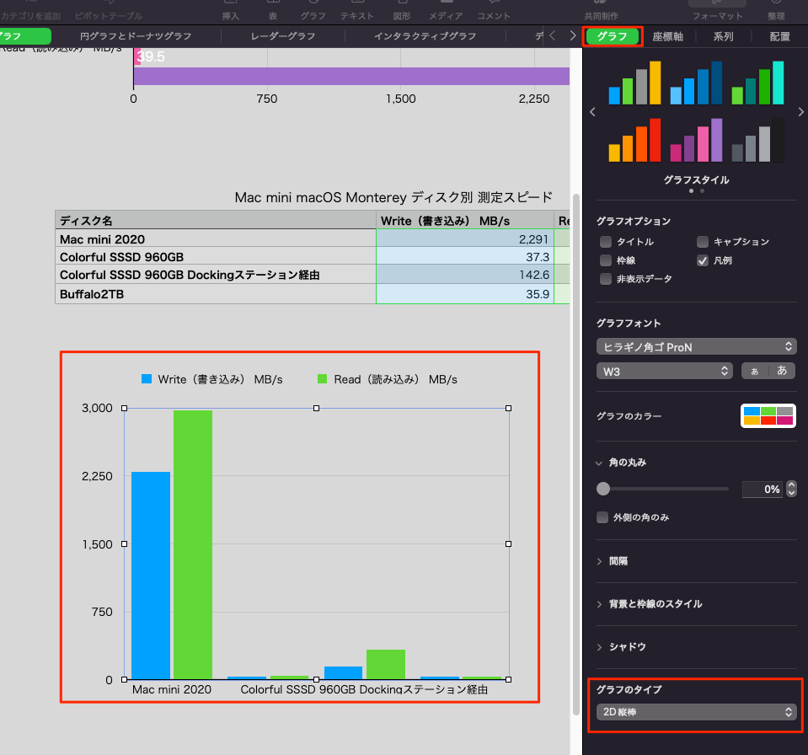This screenshot has width=808, height=755.
Task: Click the 図形 toolbar button
Action: pos(402,11)
